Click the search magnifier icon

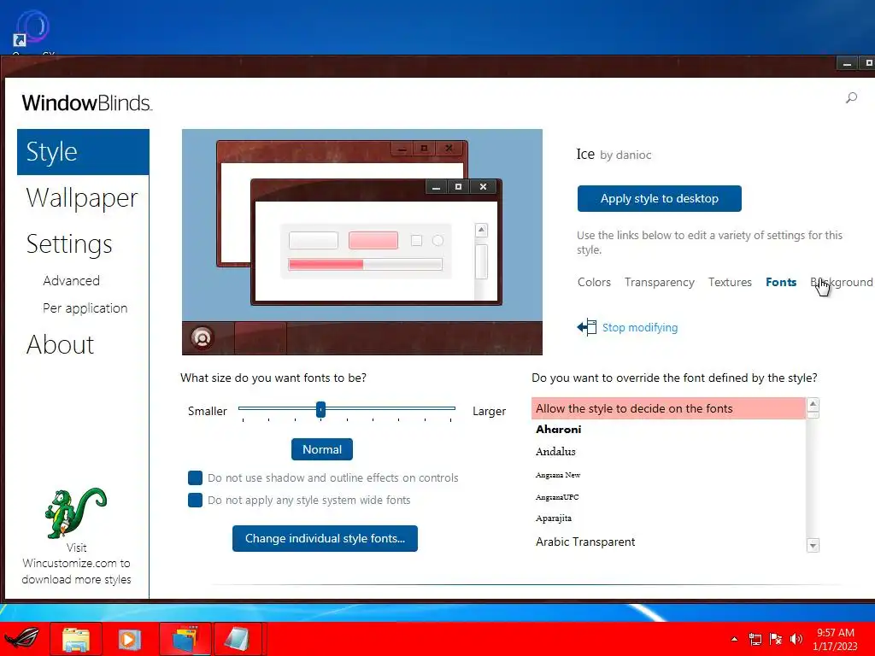click(x=851, y=98)
